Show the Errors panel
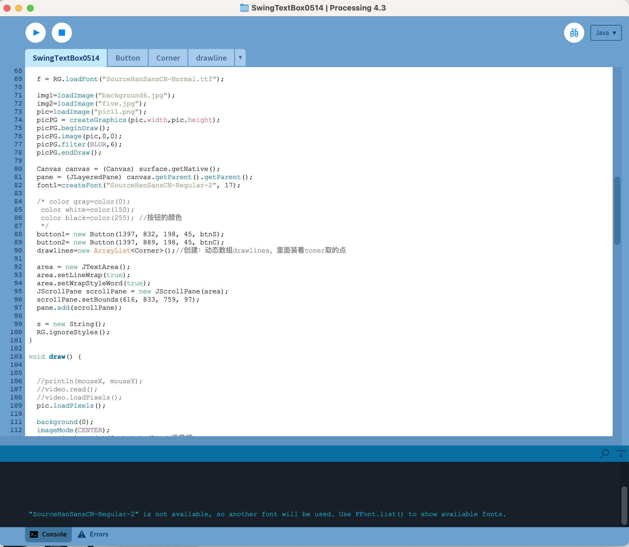629x547 pixels. pos(93,534)
